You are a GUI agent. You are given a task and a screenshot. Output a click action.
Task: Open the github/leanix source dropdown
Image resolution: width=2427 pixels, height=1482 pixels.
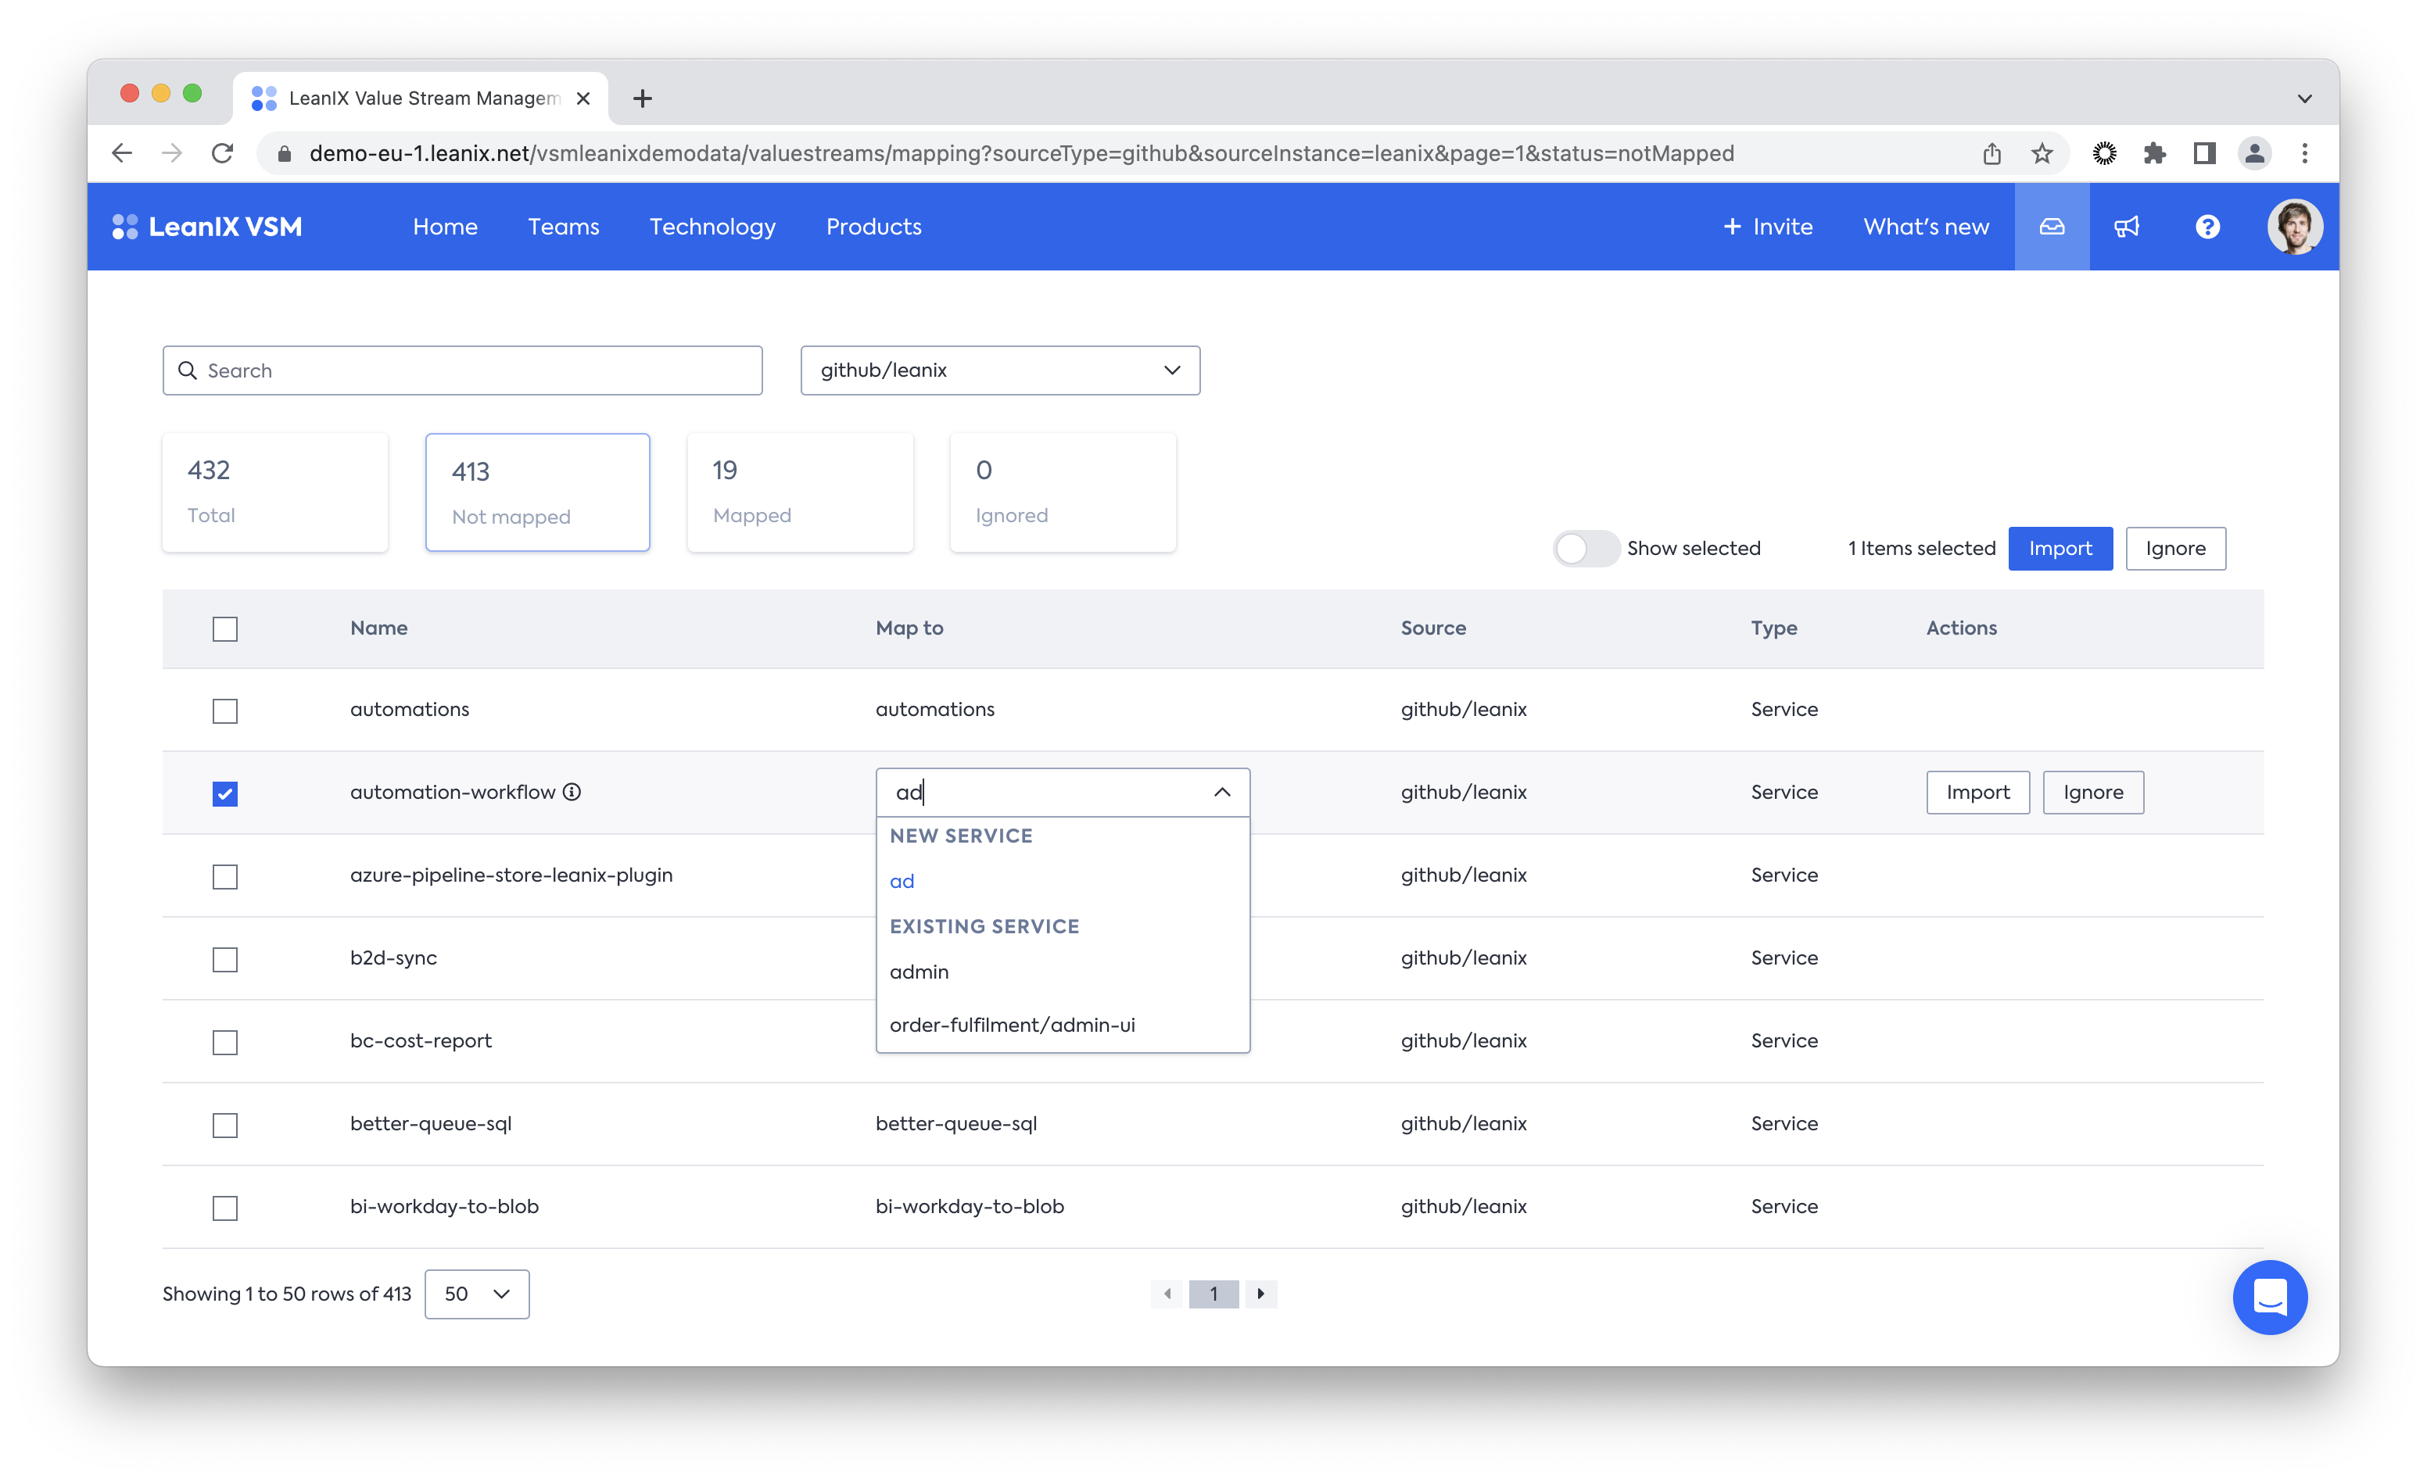(x=1000, y=370)
